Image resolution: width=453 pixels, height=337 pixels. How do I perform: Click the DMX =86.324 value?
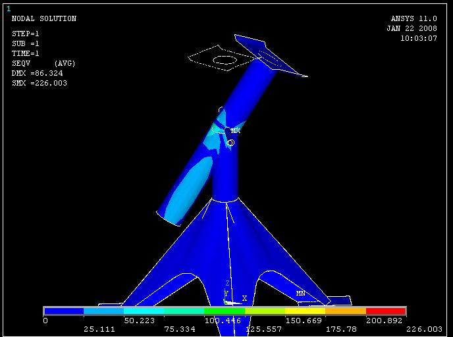38,73
